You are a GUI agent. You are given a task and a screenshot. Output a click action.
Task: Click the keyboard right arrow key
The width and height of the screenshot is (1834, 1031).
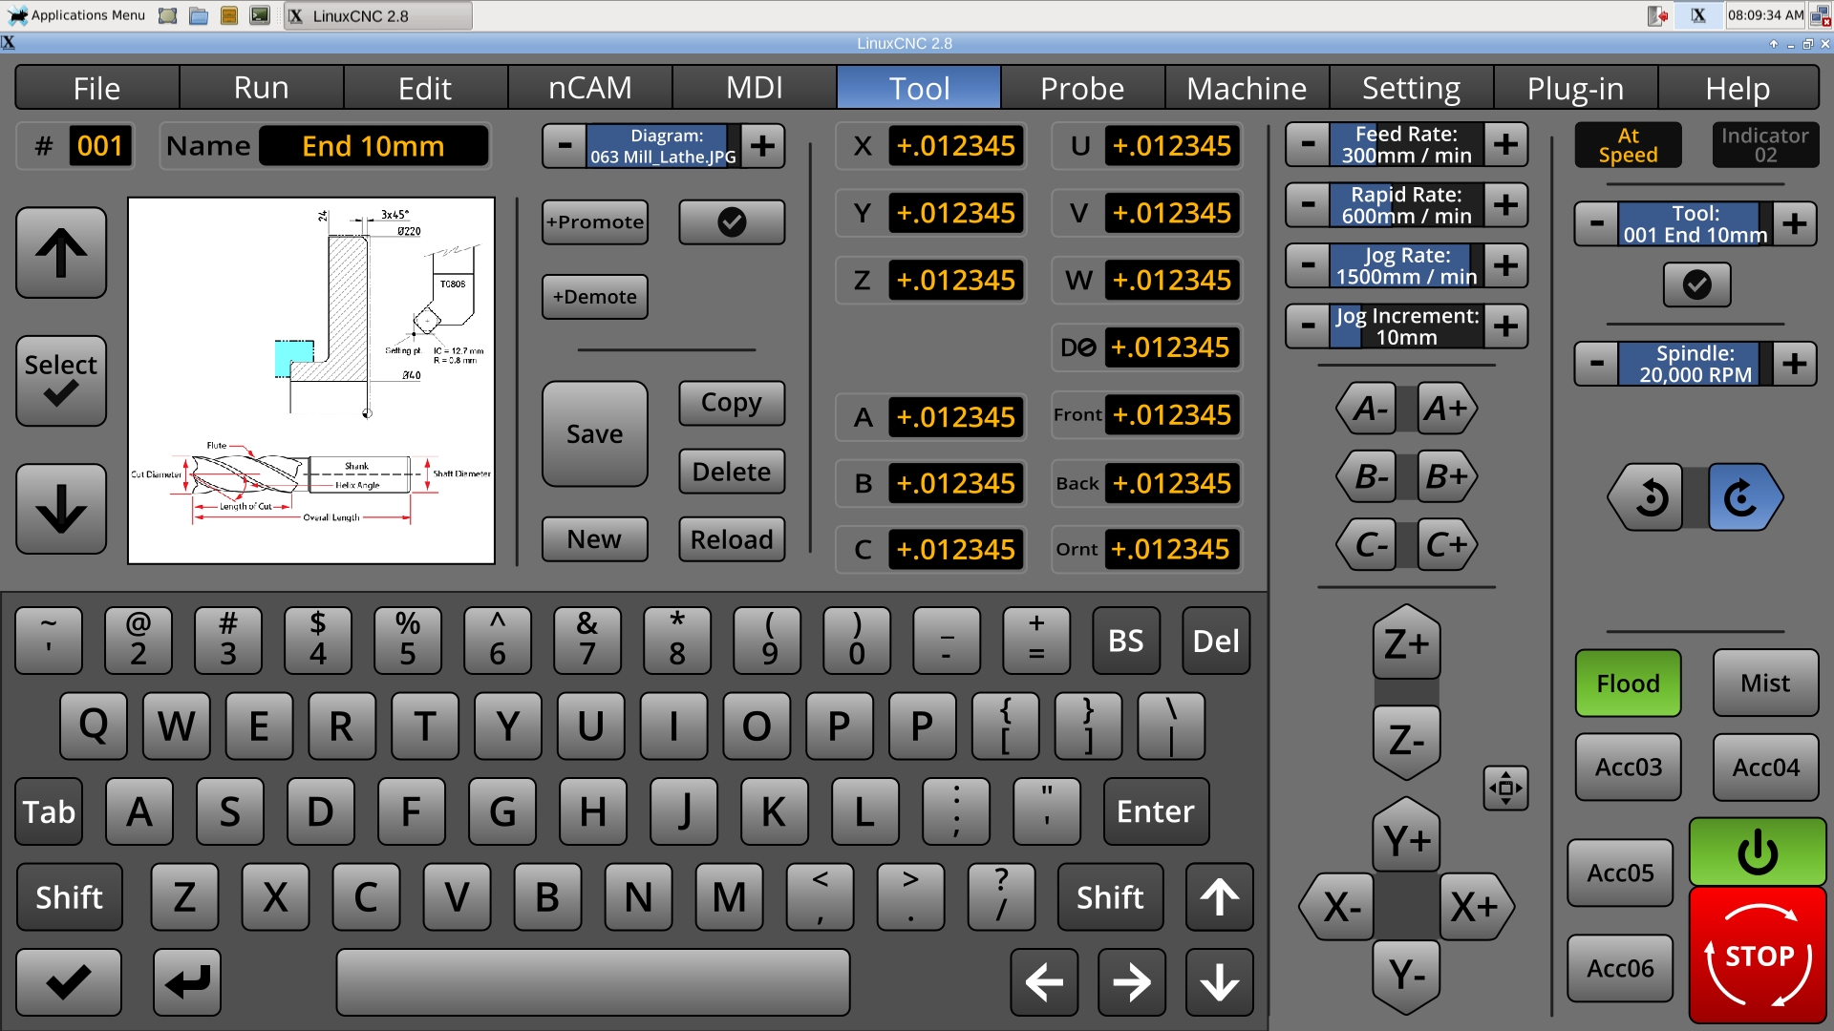[x=1132, y=982]
